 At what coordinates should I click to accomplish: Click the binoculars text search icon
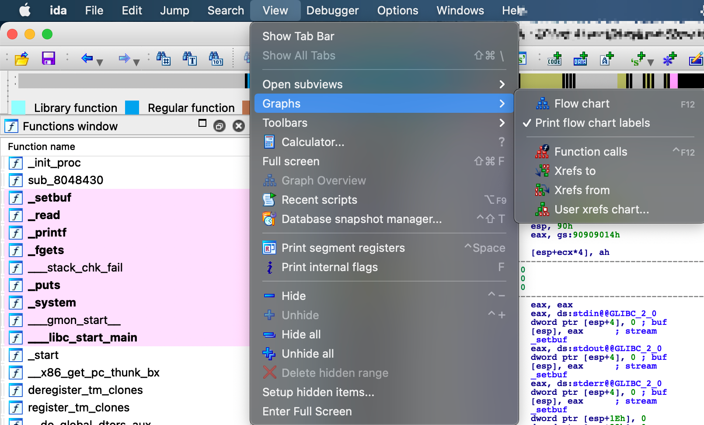[190, 58]
